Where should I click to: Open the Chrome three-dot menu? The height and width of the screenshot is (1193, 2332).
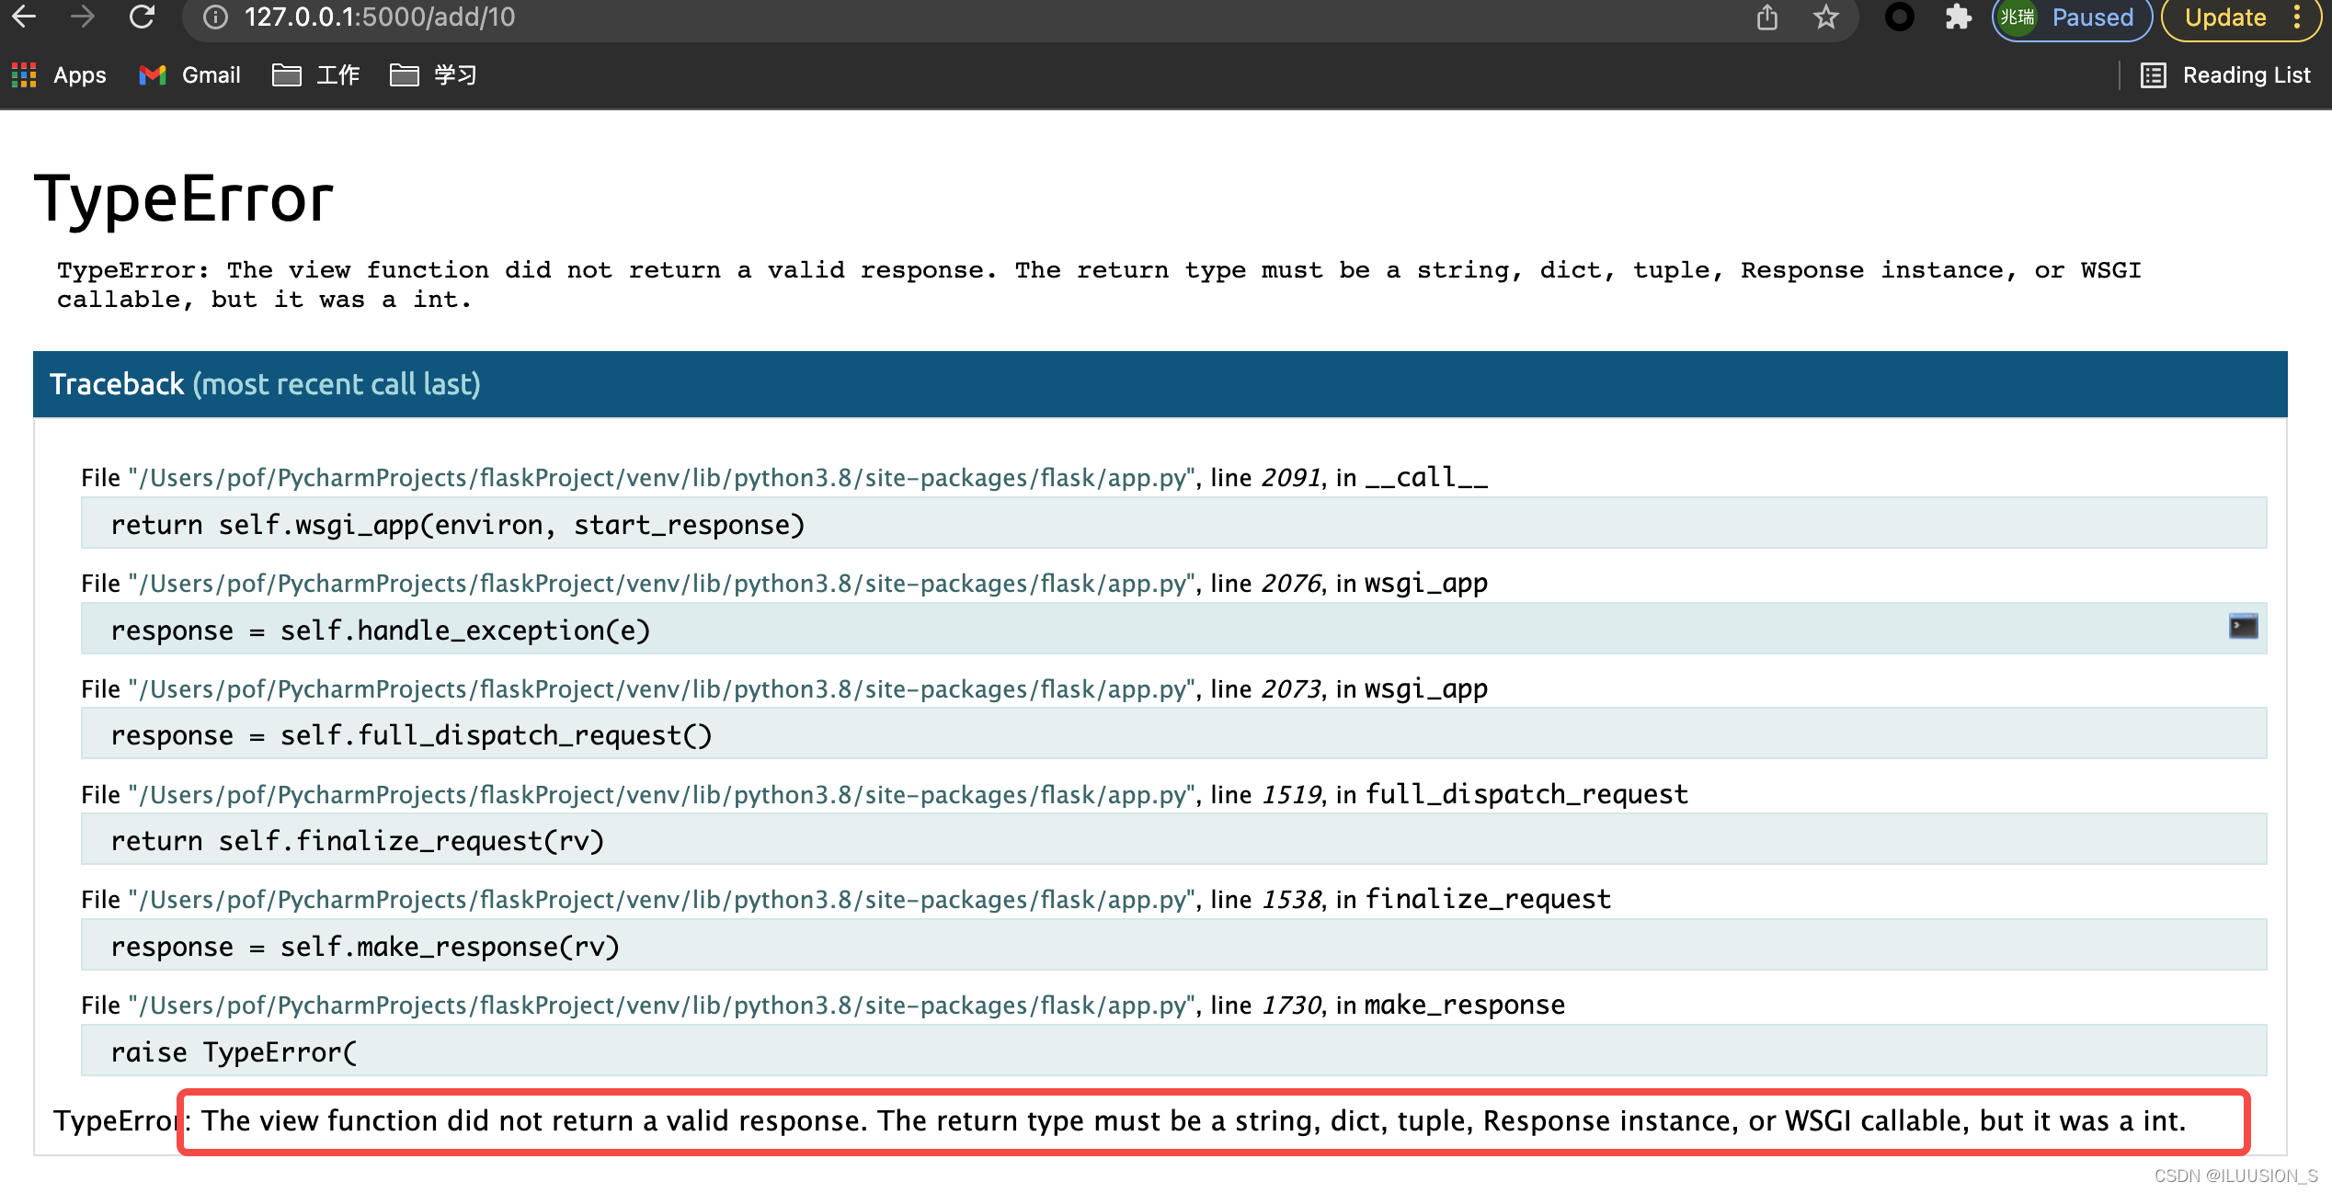pos(2297,17)
